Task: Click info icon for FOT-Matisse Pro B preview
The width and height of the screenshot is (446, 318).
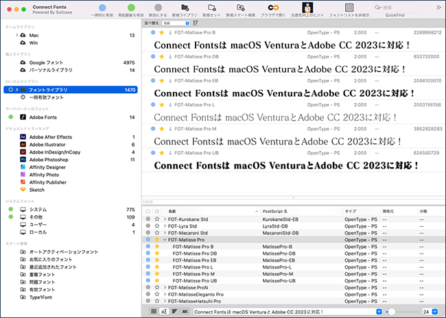Action: pyautogui.click(x=170, y=33)
